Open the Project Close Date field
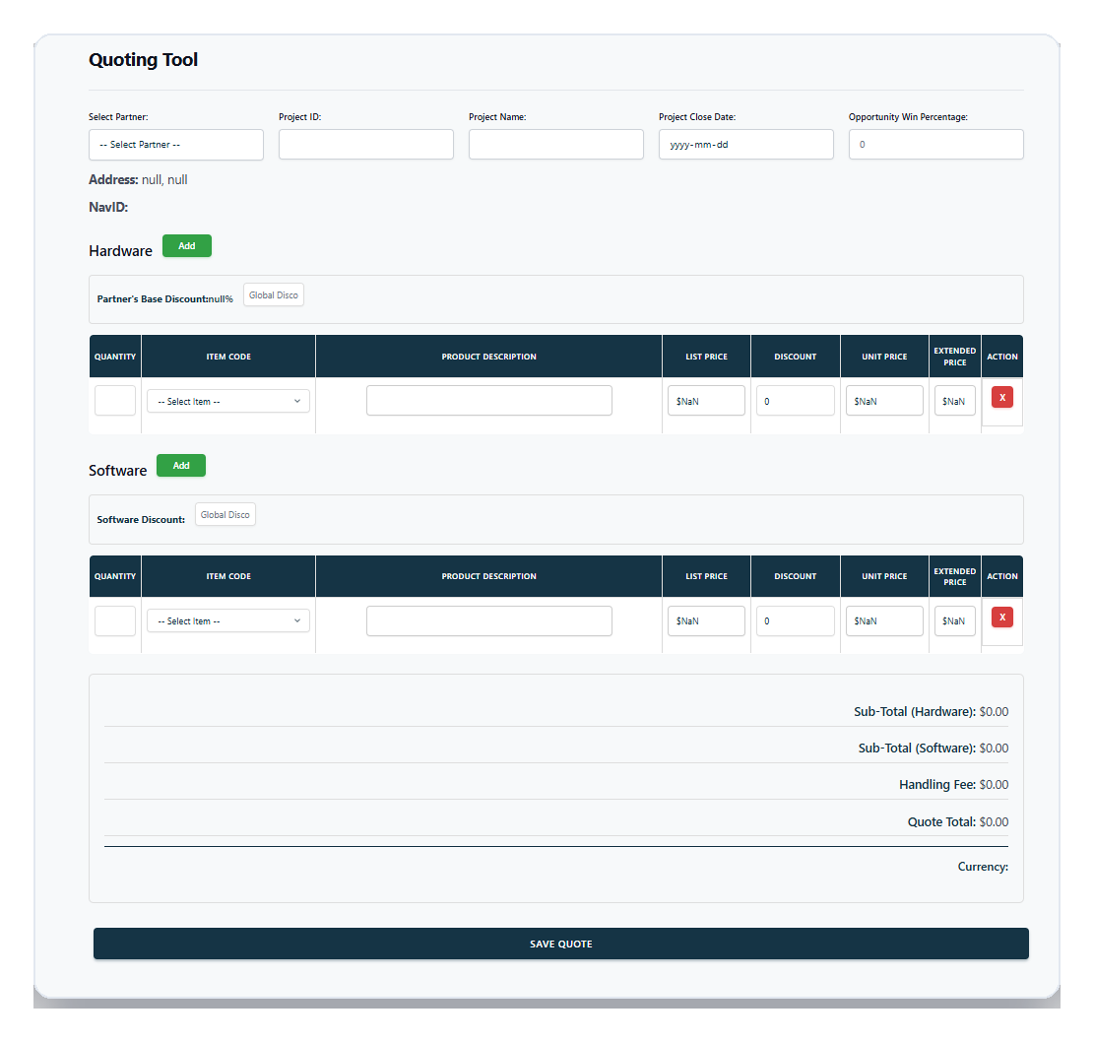The width and height of the screenshot is (1094, 1042). 745,144
